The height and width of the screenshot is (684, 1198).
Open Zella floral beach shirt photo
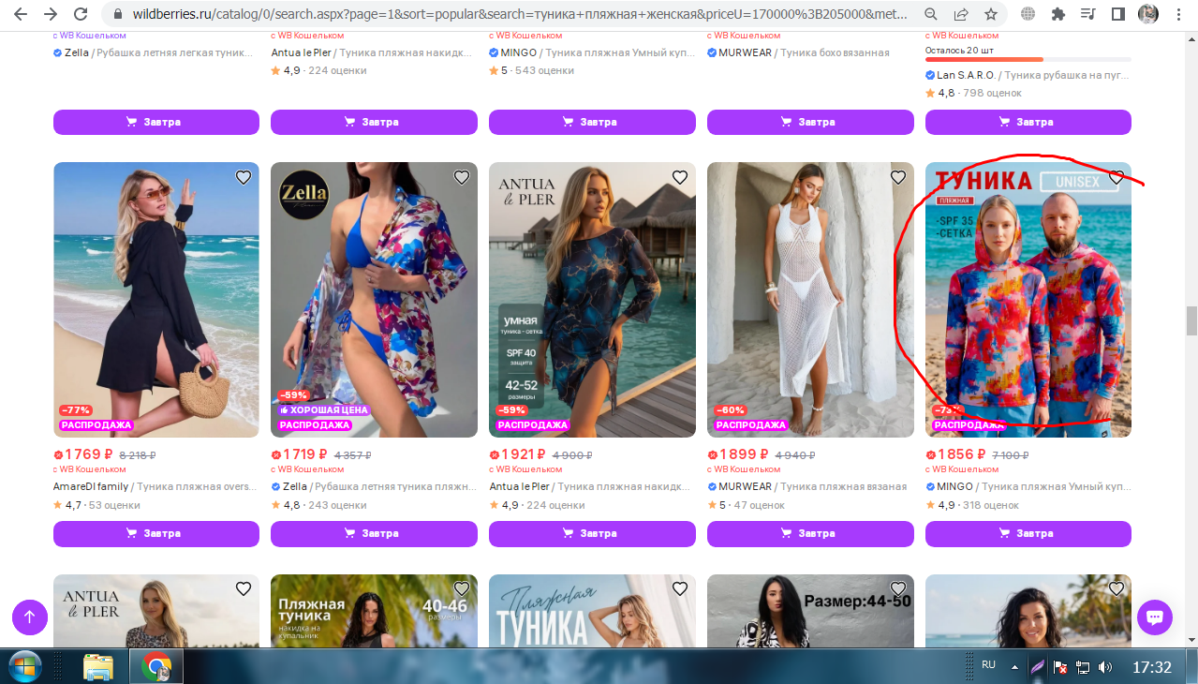point(374,300)
